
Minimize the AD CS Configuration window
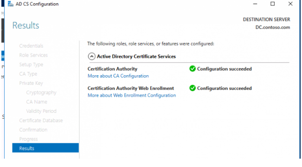(x=255, y=4)
